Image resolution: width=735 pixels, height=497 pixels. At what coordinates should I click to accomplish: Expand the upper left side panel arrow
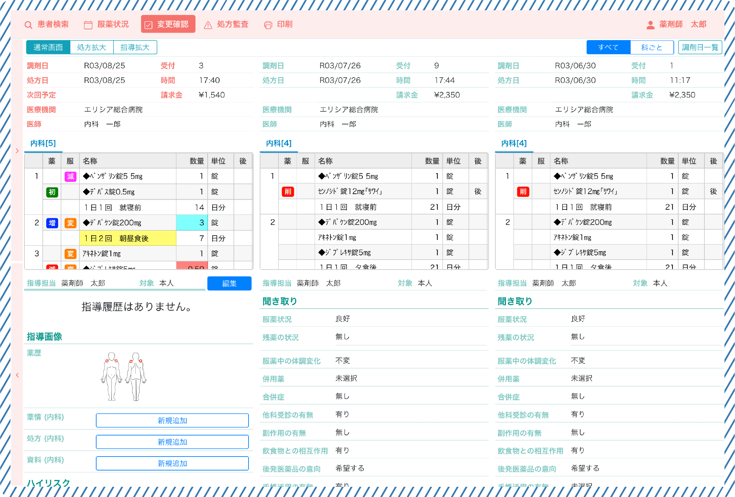click(x=17, y=151)
